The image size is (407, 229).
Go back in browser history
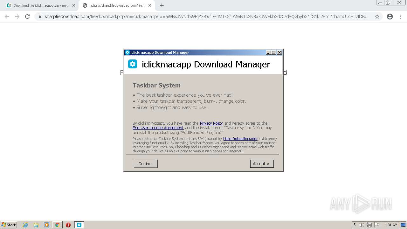(x=7, y=17)
